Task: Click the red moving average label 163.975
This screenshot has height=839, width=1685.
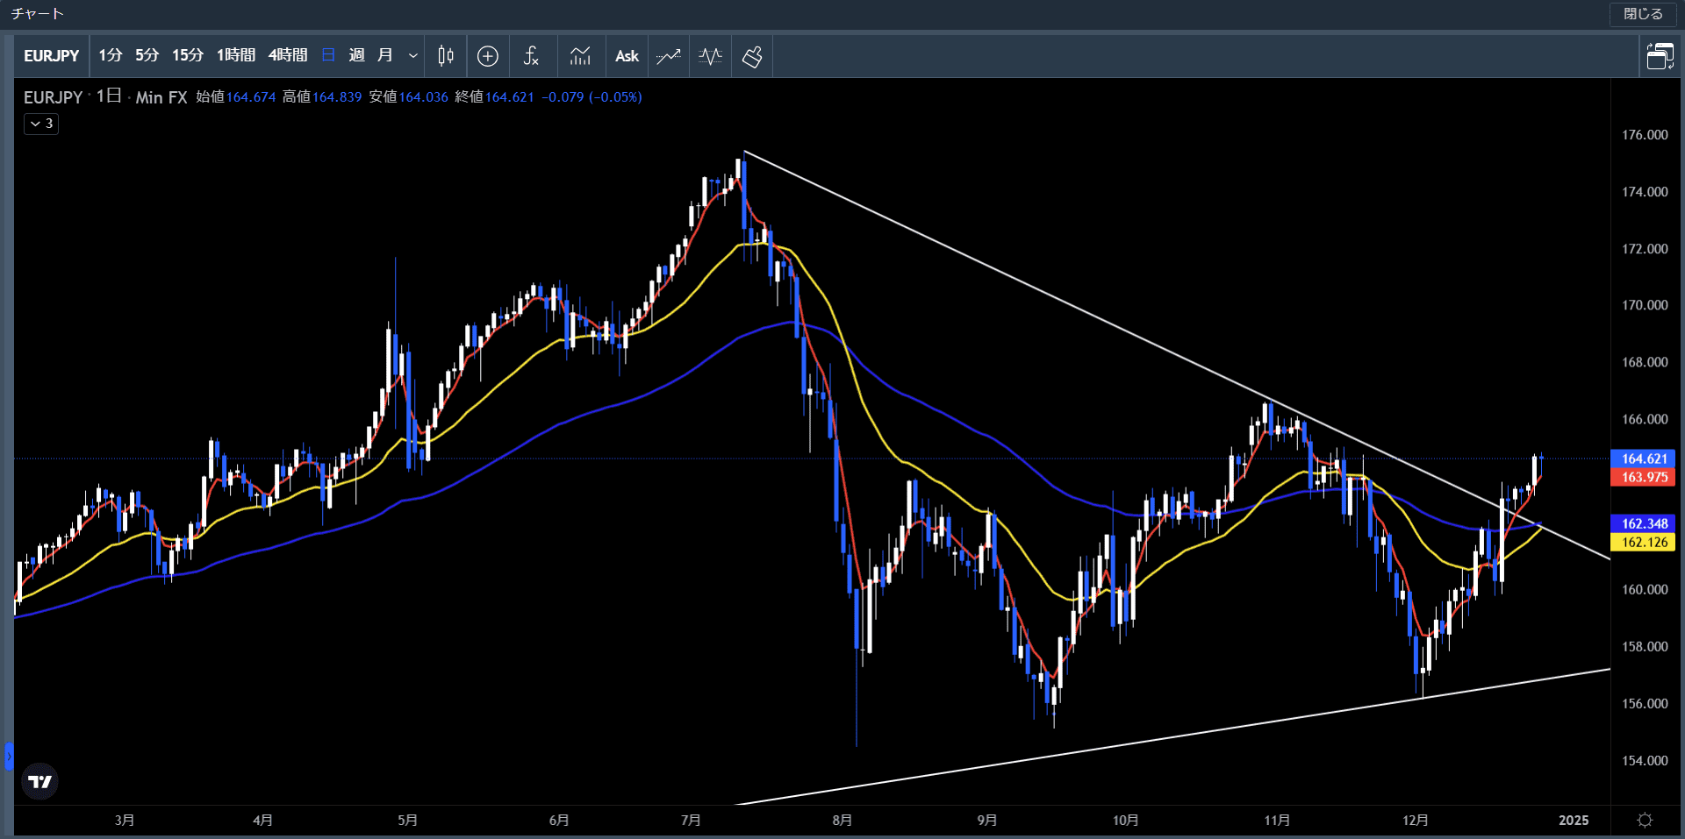Action: (1643, 477)
